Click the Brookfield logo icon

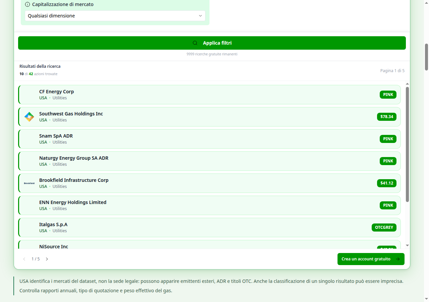(29, 183)
